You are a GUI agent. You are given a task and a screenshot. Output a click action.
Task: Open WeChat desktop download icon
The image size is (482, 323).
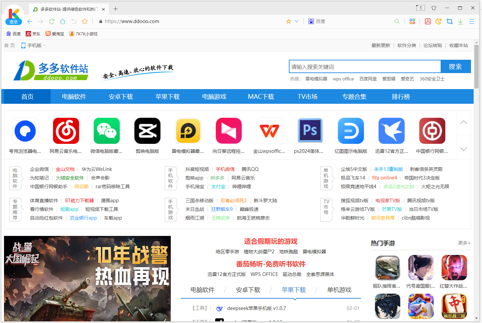106,130
